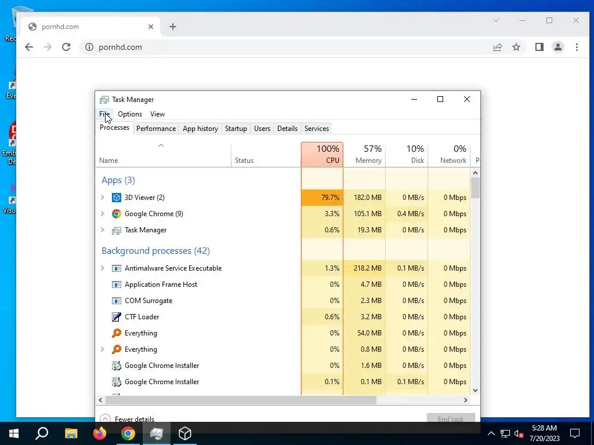Image resolution: width=594 pixels, height=445 pixels.
Task: Open the Chrome three-dot menu
Action: (x=577, y=47)
